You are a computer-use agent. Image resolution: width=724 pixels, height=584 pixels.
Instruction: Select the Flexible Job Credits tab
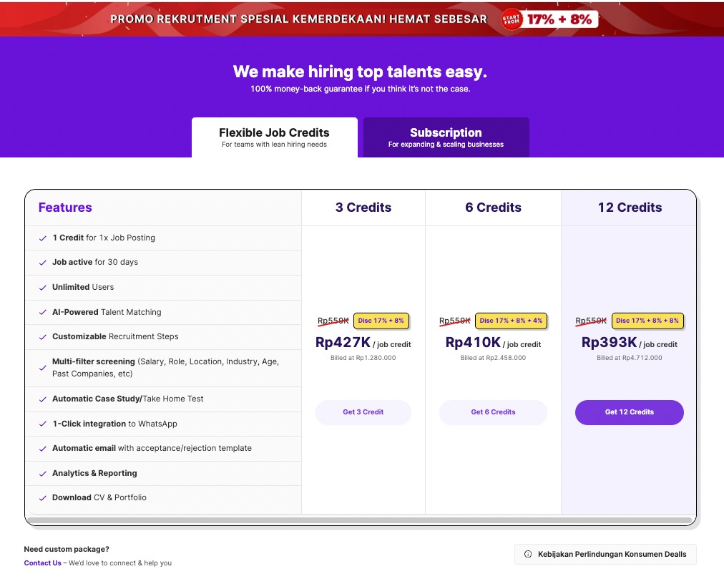click(x=274, y=137)
